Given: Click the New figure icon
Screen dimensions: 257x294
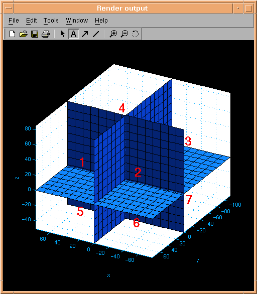Looking at the screenshot, I should (13, 34).
